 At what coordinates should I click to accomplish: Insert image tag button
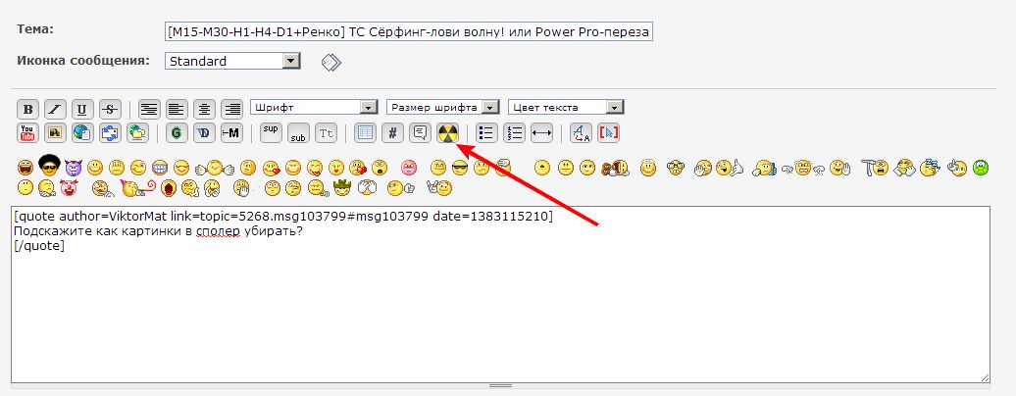(55, 133)
